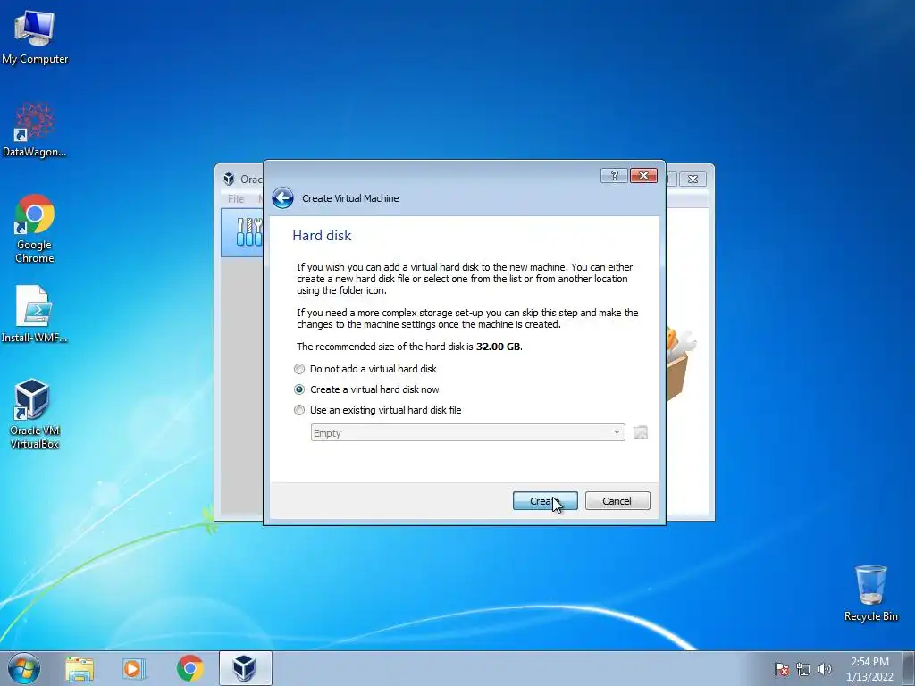
Task: Open Oracle VM VirtualBox desktop shortcut
Action: tap(35, 414)
